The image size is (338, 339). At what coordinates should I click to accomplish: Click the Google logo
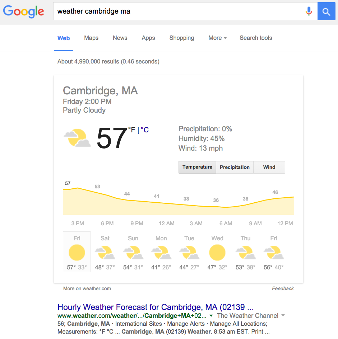pos(24,11)
